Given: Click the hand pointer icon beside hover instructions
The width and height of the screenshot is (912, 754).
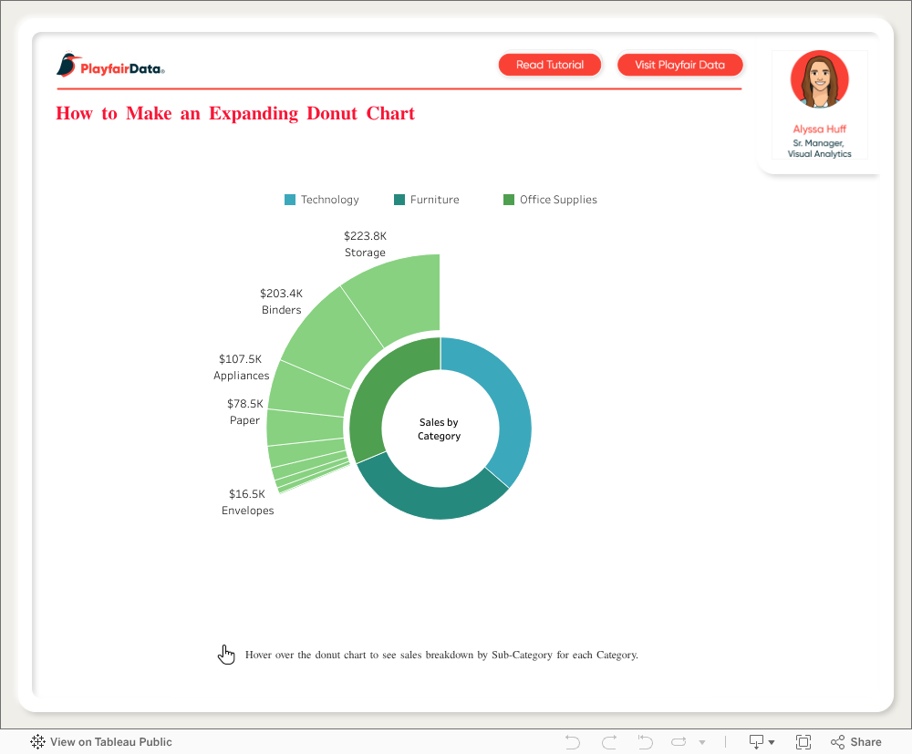Looking at the screenshot, I should [x=226, y=654].
